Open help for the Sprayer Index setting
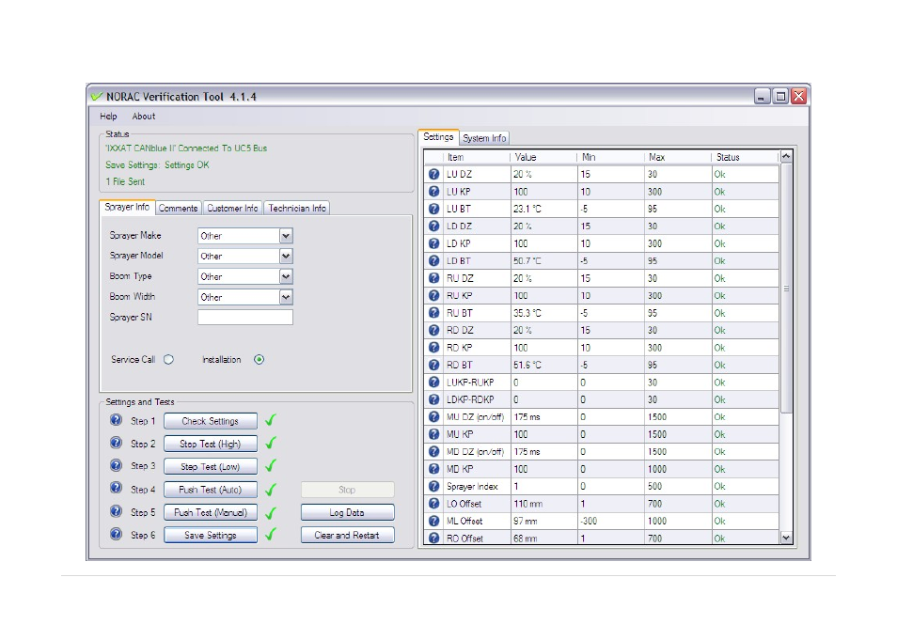Screen dimensions: 897x640 tap(434, 486)
